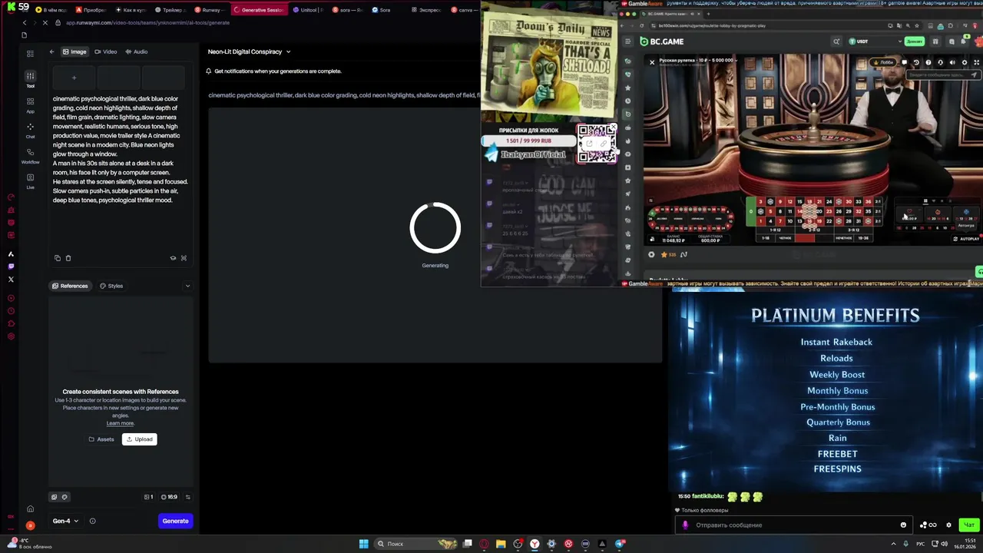Click the expand prompt icon in prompt box
Screen dimensions: 983x553
184,258
